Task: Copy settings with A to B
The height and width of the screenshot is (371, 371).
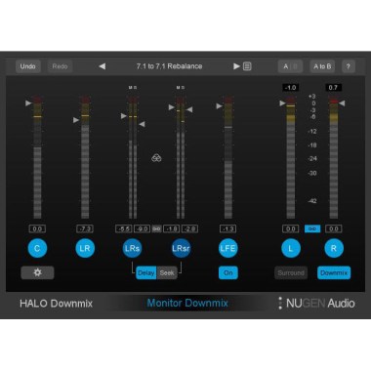Action: [x=322, y=66]
